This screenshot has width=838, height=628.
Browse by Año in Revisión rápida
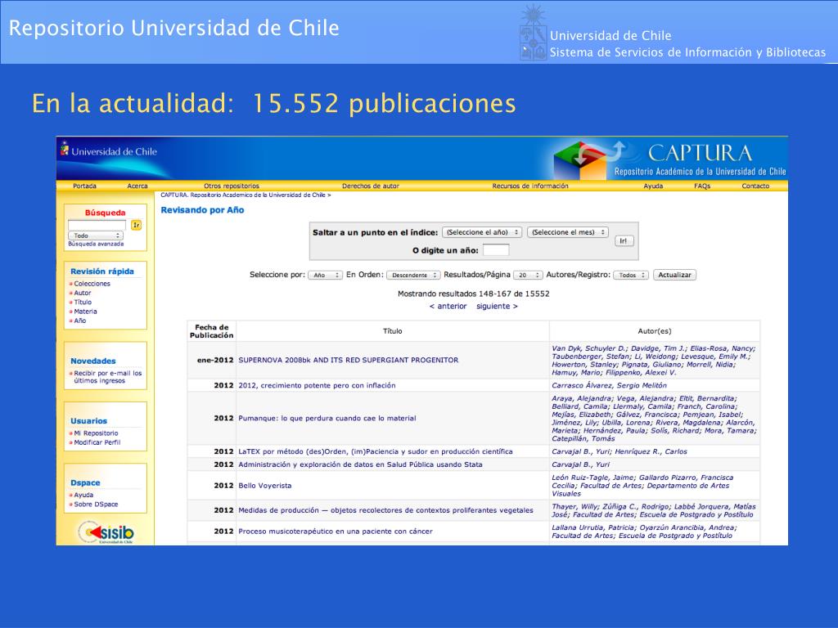(79, 321)
